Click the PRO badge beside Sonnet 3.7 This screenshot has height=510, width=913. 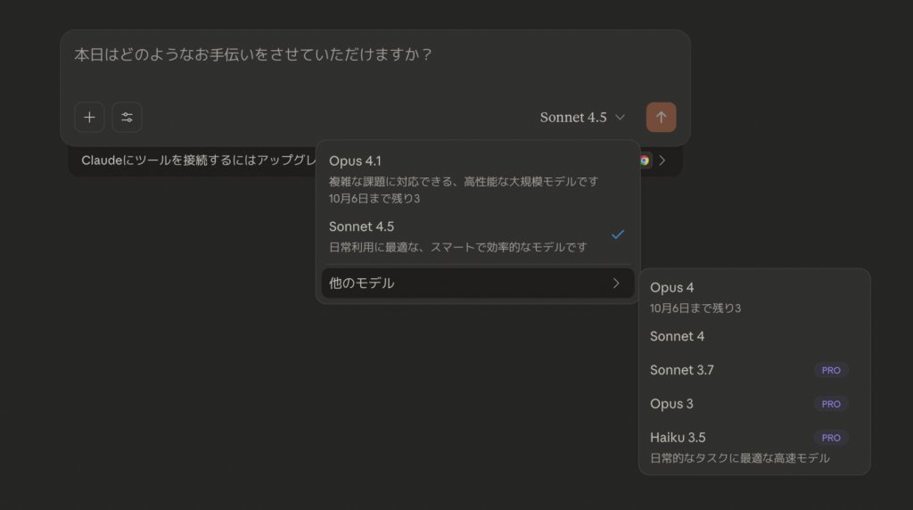click(831, 370)
